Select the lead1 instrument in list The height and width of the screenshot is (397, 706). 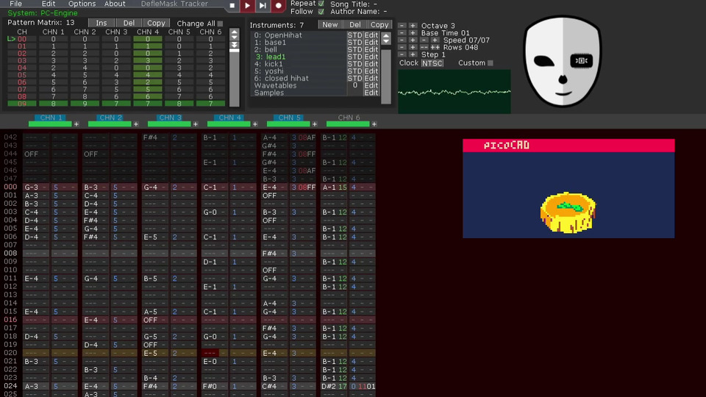pos(271,57)
